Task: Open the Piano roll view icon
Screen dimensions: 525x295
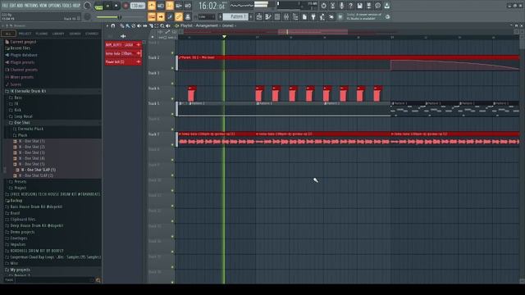Action: 268,16
